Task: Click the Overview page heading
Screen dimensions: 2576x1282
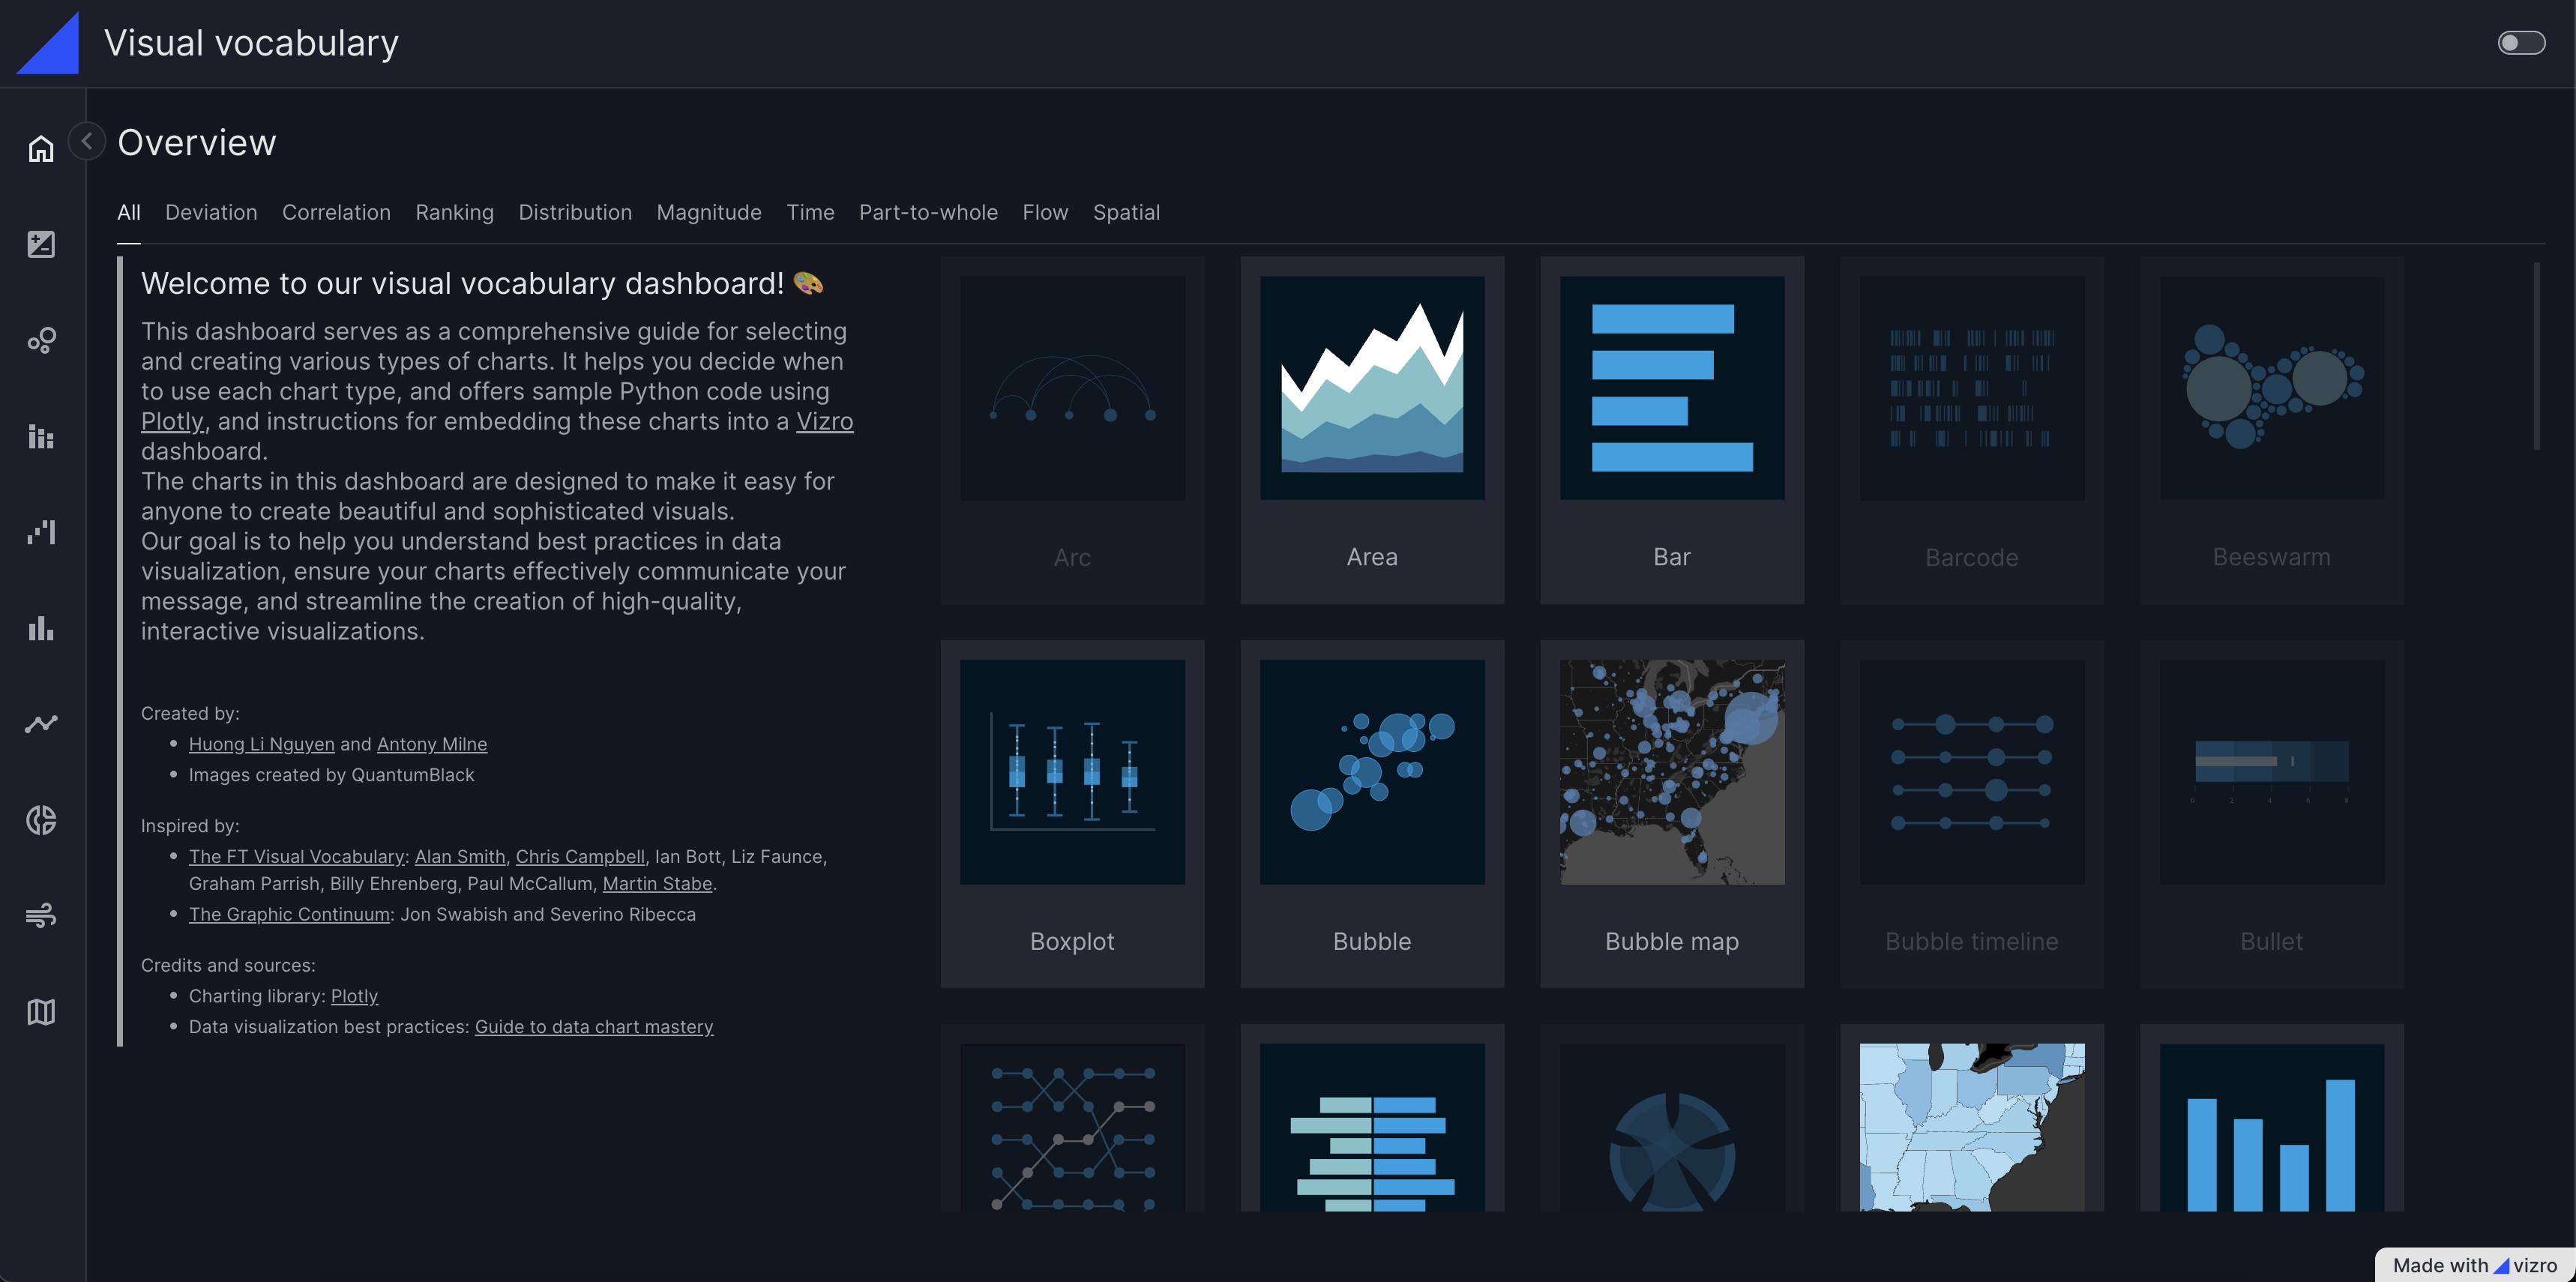Action: click(197, 142)
